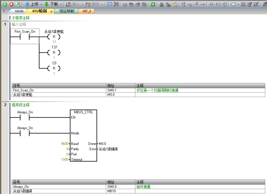Click the SM0.1 address cell
The image size is (267, 194).
121,90
